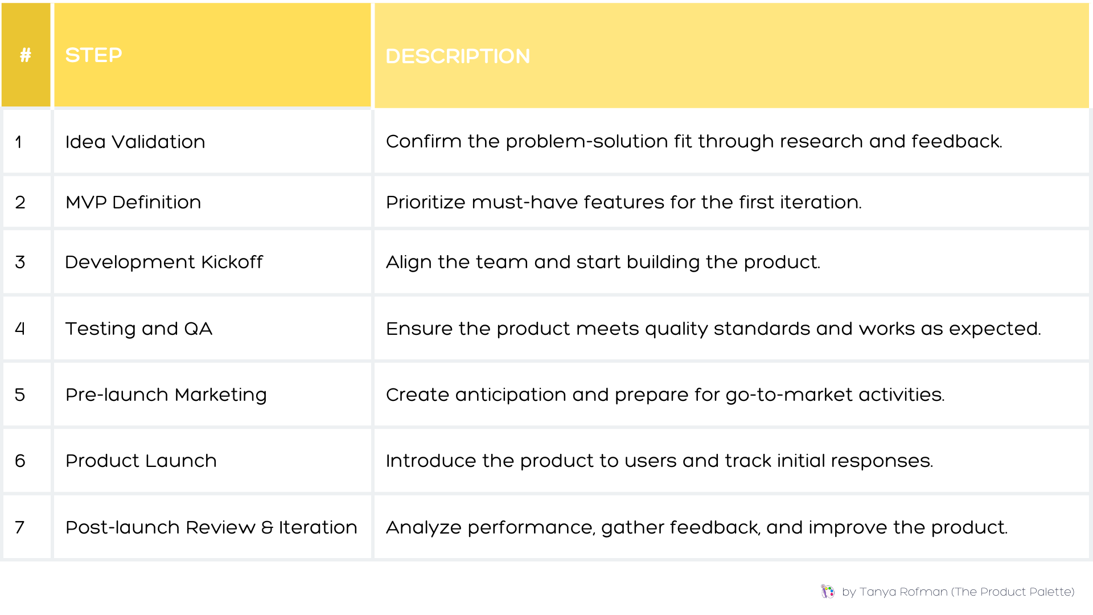
Task: Click Post-launch Review & Iteration cell
Action: [x=211, y=527]
